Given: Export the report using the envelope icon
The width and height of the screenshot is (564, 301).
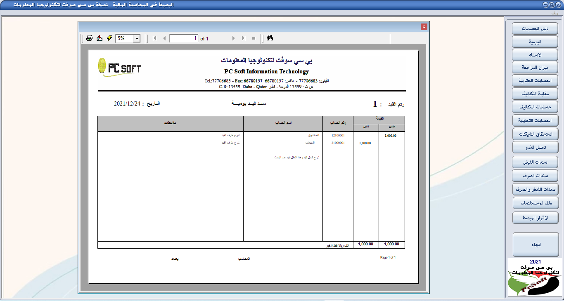Looking at the screenshot, I should [x=100, y=38].
